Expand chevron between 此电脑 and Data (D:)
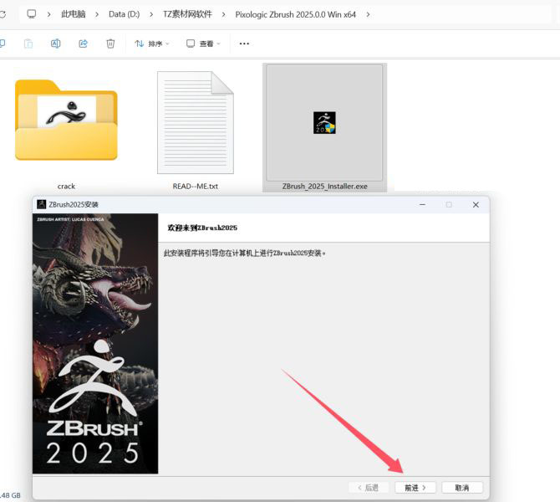The image size is (560, 502). pos(97,15)
